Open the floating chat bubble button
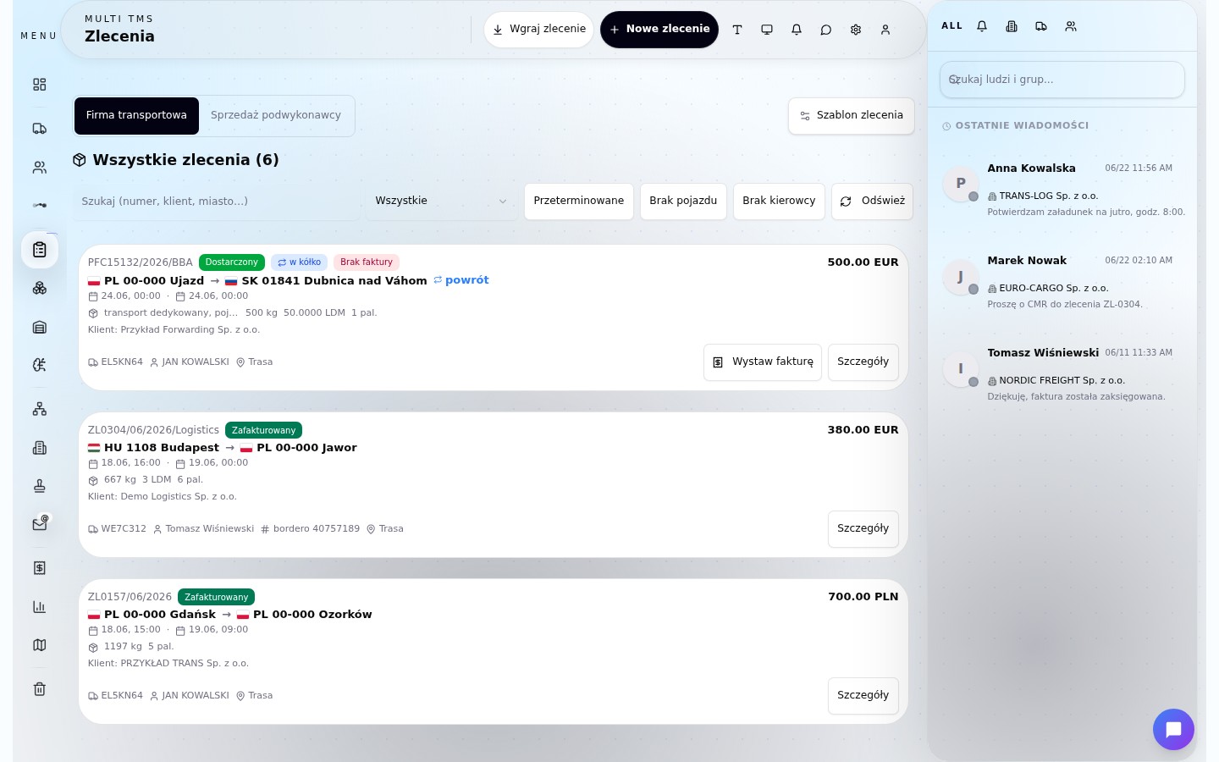The width and height of the screenshot is (1219, 762). pyautogui.click(x=1173, y=729)
